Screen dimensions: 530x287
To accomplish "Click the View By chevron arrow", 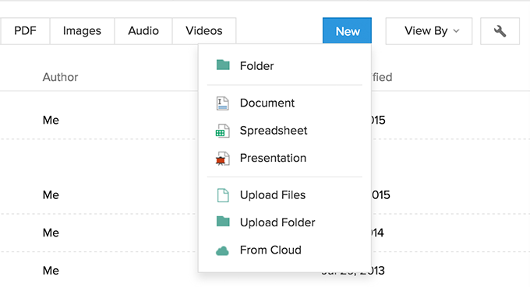I will pos(456,31).
